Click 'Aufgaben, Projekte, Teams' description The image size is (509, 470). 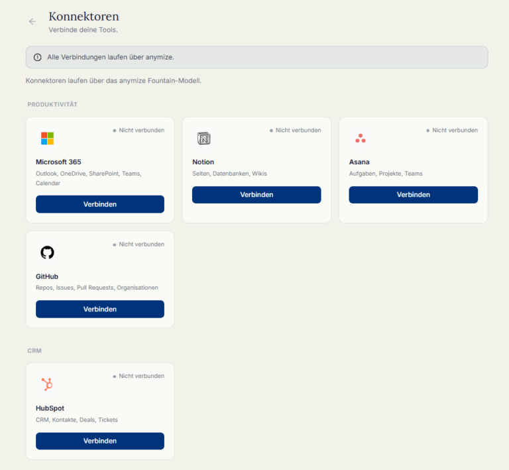point(386,174)
